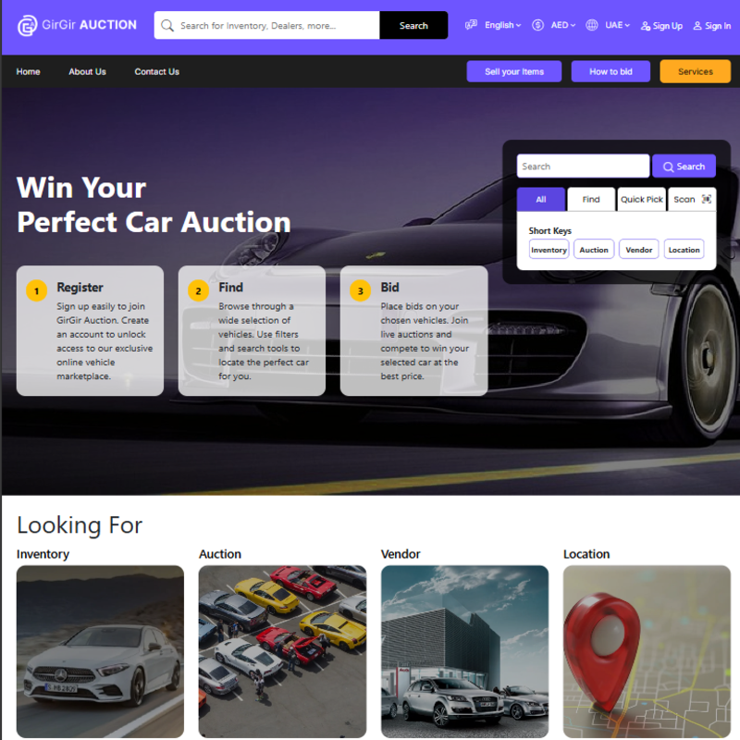
Task: Select the Vendor short key chip
Action: (x=638, y=250)
